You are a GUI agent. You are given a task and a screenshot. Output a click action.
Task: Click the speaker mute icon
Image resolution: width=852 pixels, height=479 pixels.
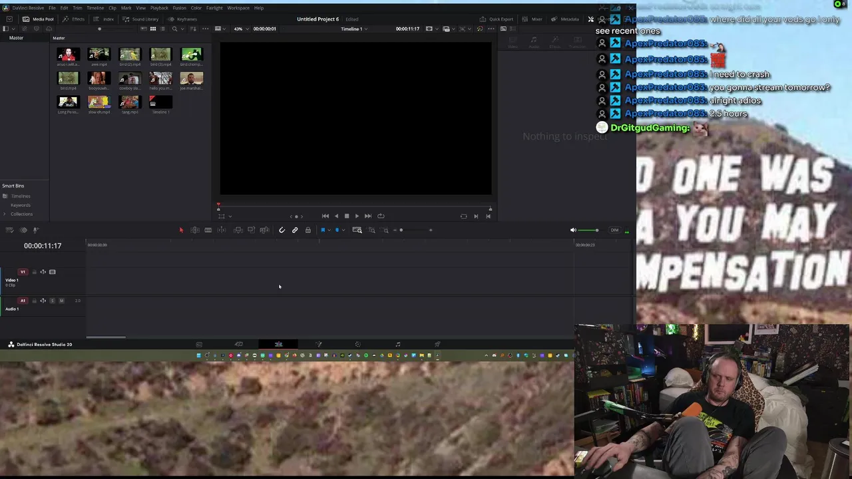[x=573, y=230]
